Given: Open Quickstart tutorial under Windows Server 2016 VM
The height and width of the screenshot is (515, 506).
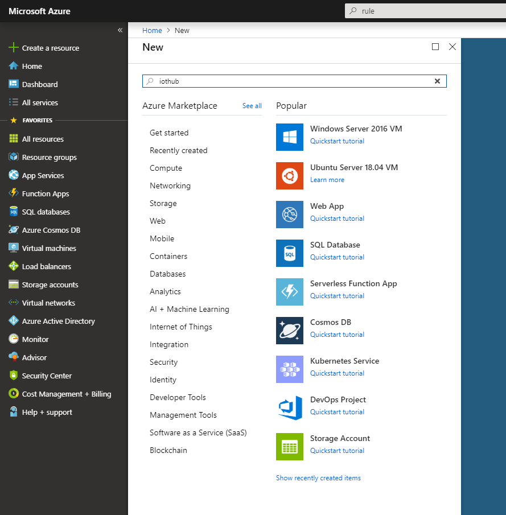Looking at the screenshot, I should point(337,141).
